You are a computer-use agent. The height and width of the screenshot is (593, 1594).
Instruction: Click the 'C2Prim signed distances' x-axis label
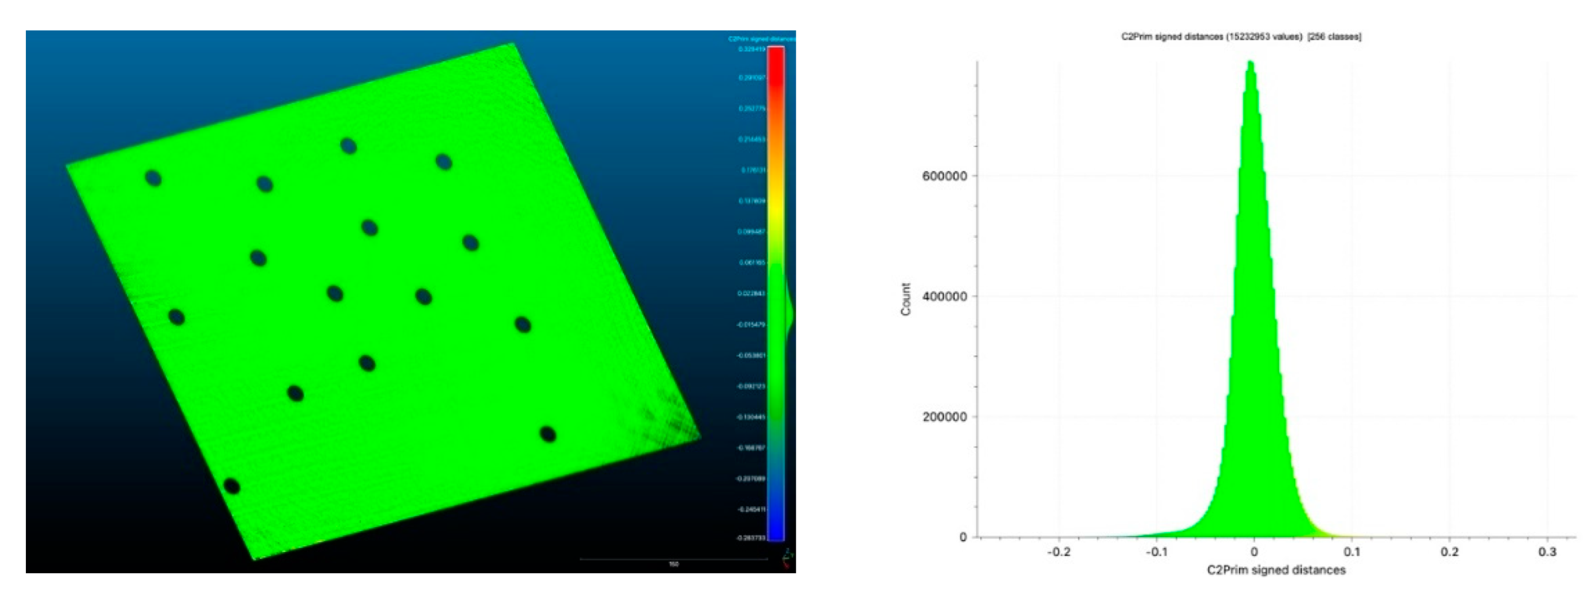(x=1276, y=570)
